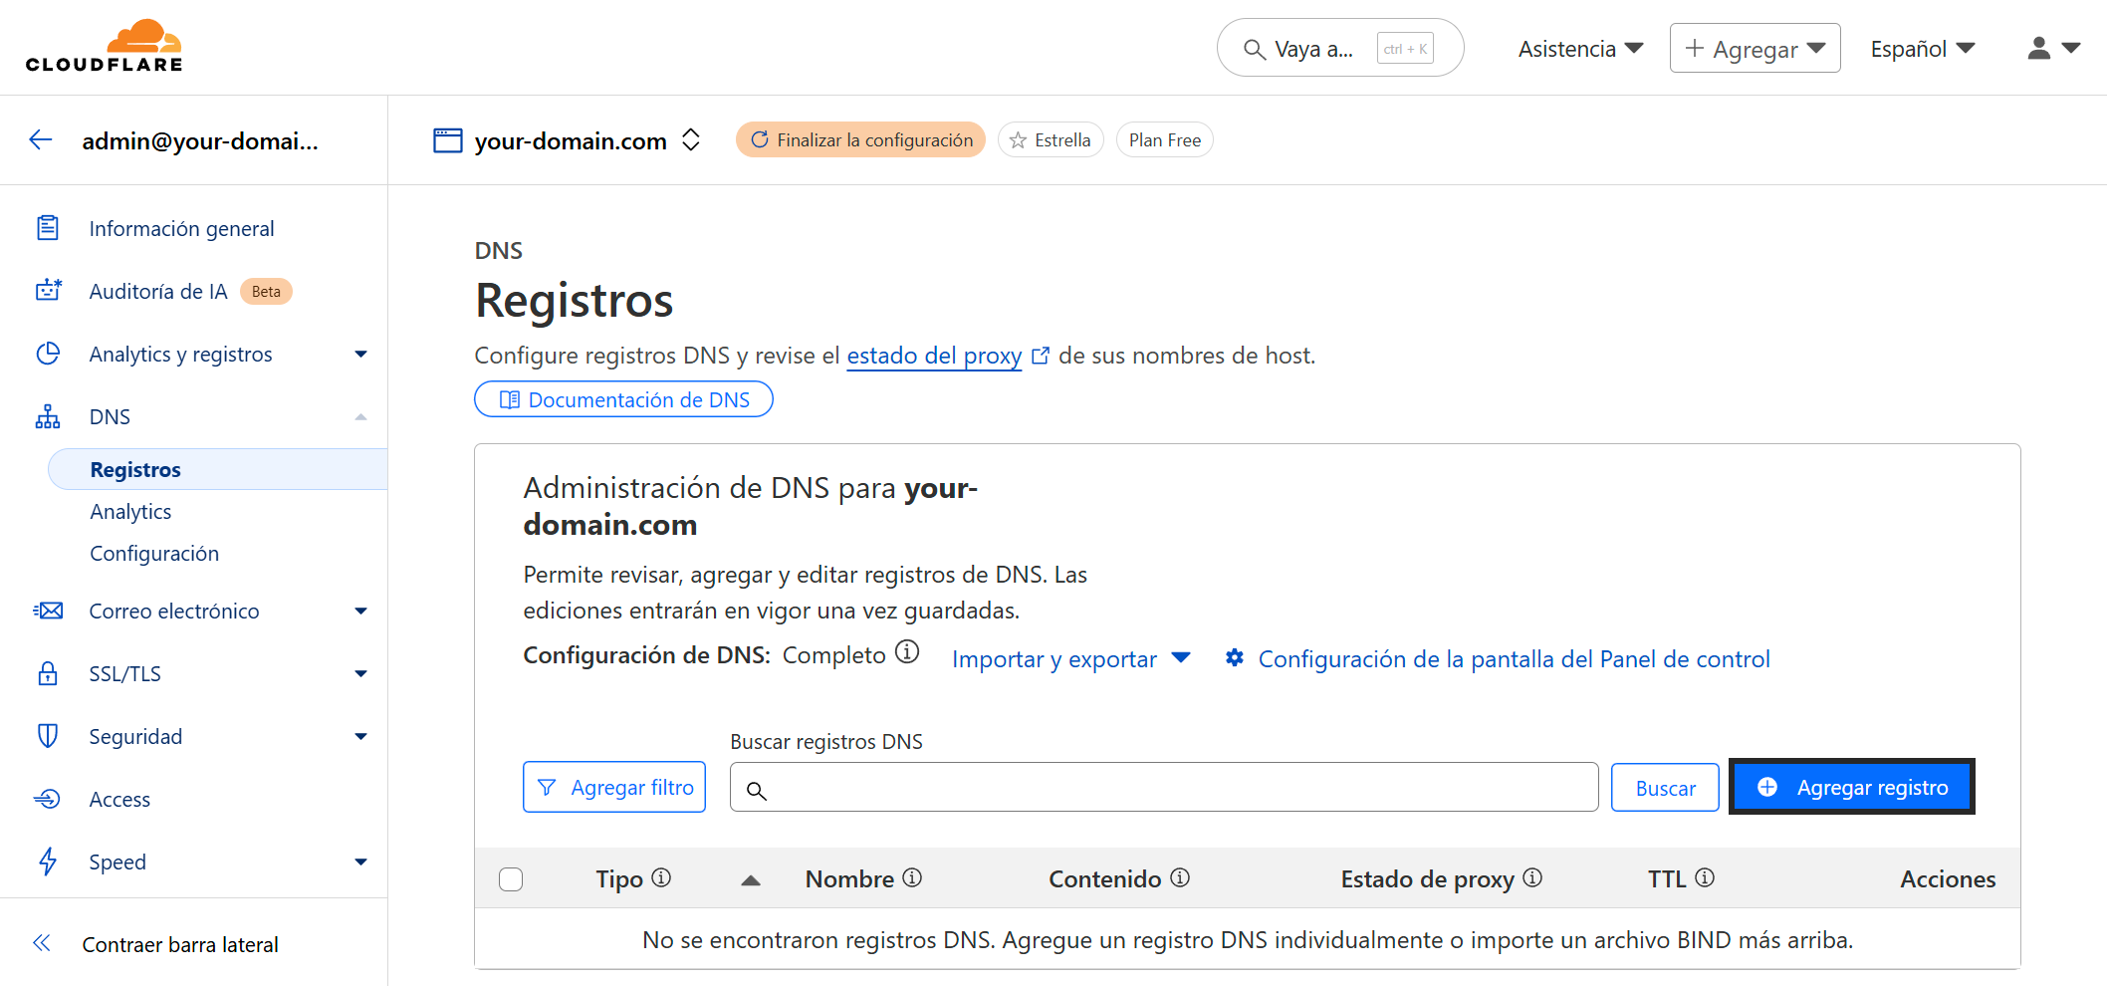The height and width of the screenshot is (986, 2107).
Task: Expand SSL/TLS sidebar section
Action: (x=360, y=674)
